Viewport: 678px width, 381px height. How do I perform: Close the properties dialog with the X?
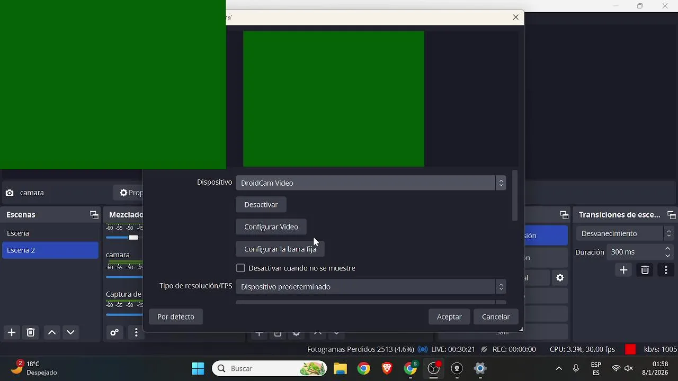pos(516,17)
